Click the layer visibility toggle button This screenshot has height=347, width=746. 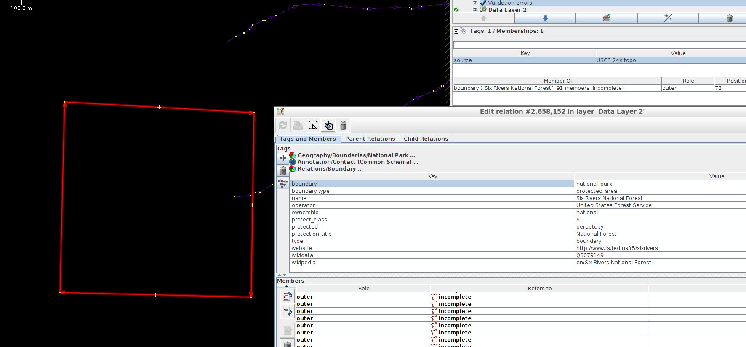pos(668,18)
